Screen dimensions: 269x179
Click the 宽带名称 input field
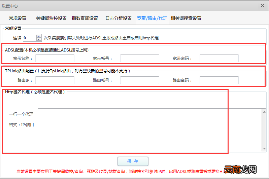[x=55, y=59]
